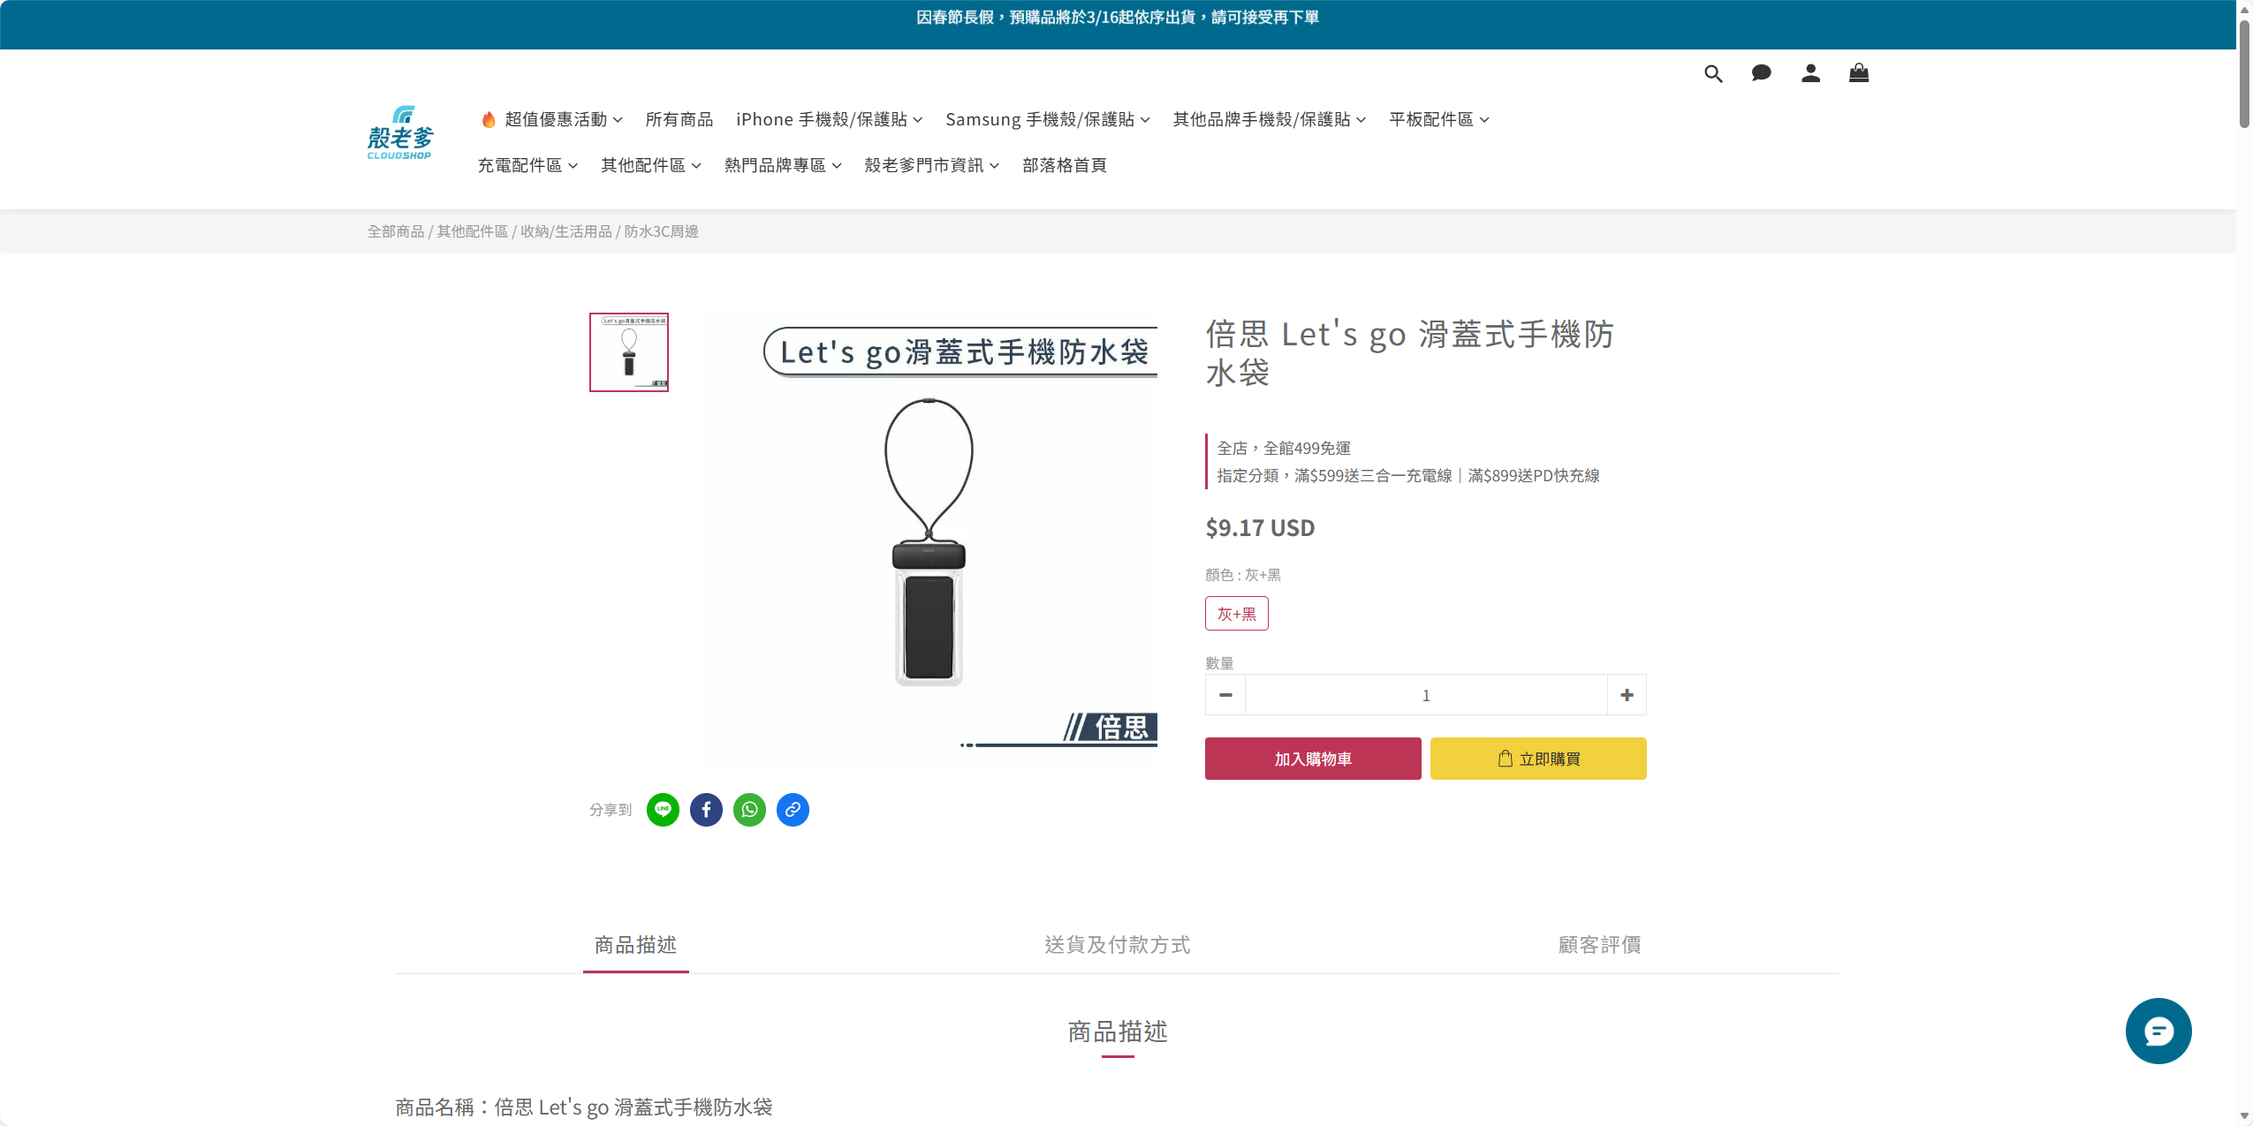Click the header chat bubble icon
This screenshot has height=1126, width=2253.
point(1761,73)
